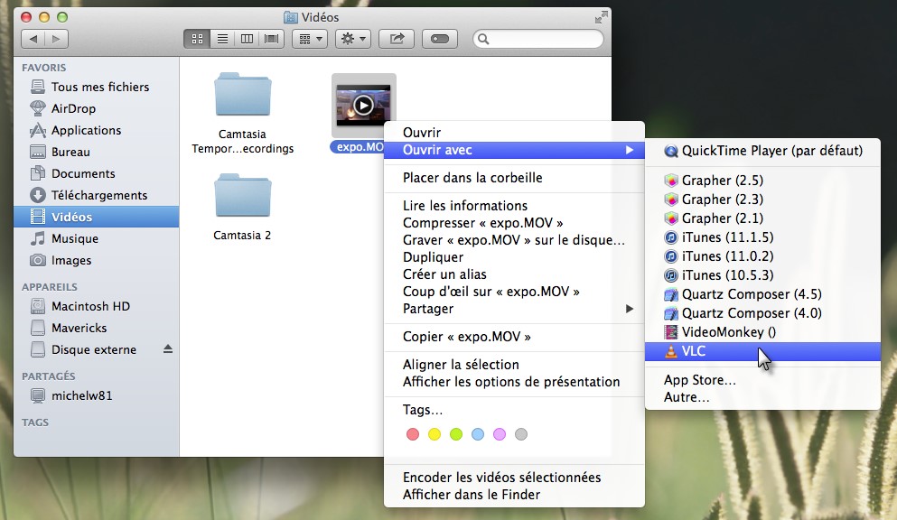The width and height of the screenshot is (897, 520).
Task: Choose iTunes (11.1.5) from the list
Action: click(727, 237)
